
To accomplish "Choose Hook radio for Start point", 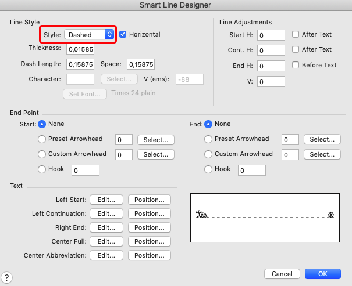I will click(x=42, y=169).
